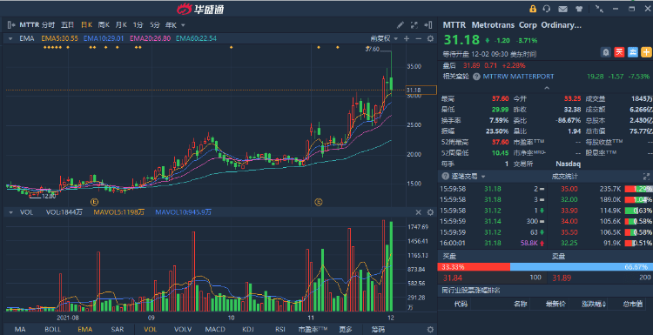This screenshot has height=335, width=653.
Task: Toggle the SAR indicator
Action: pyautogui.click(x=118, y=330)
